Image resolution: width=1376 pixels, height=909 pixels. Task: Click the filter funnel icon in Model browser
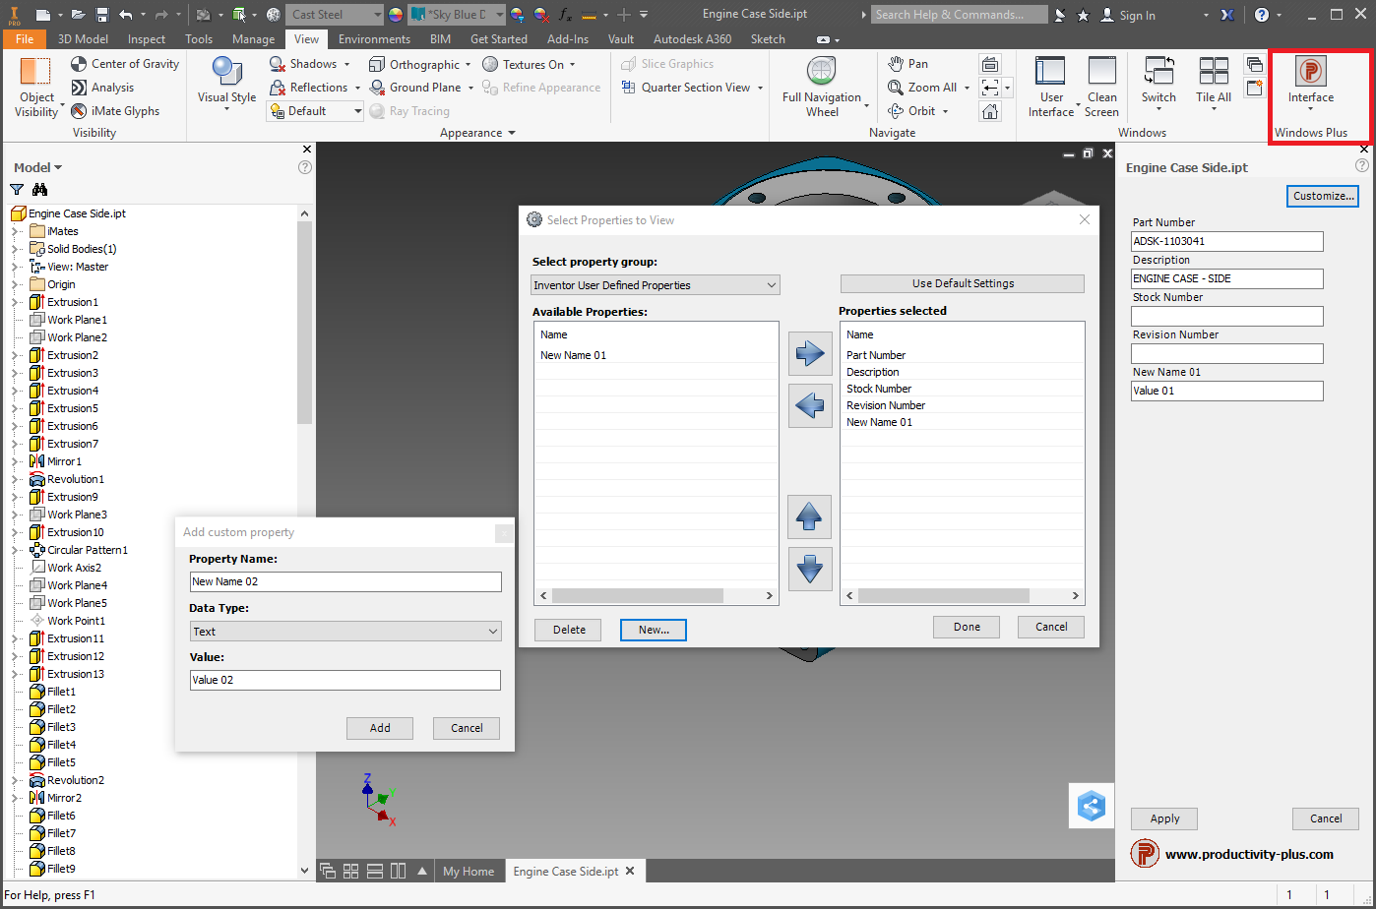(17, 190)
